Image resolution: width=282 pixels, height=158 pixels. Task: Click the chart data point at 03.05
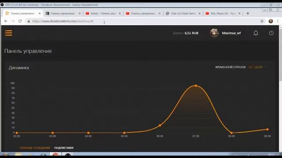point(52,133)
